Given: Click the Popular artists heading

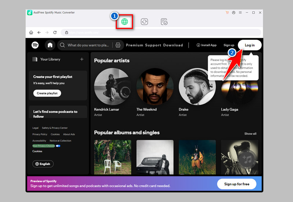Looking at the screenshot, I should pyautogui.click(x=112, y=60).
